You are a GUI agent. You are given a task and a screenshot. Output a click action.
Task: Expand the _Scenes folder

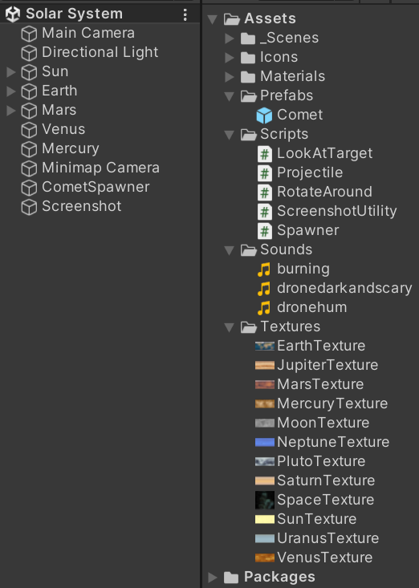pos(230,39)
